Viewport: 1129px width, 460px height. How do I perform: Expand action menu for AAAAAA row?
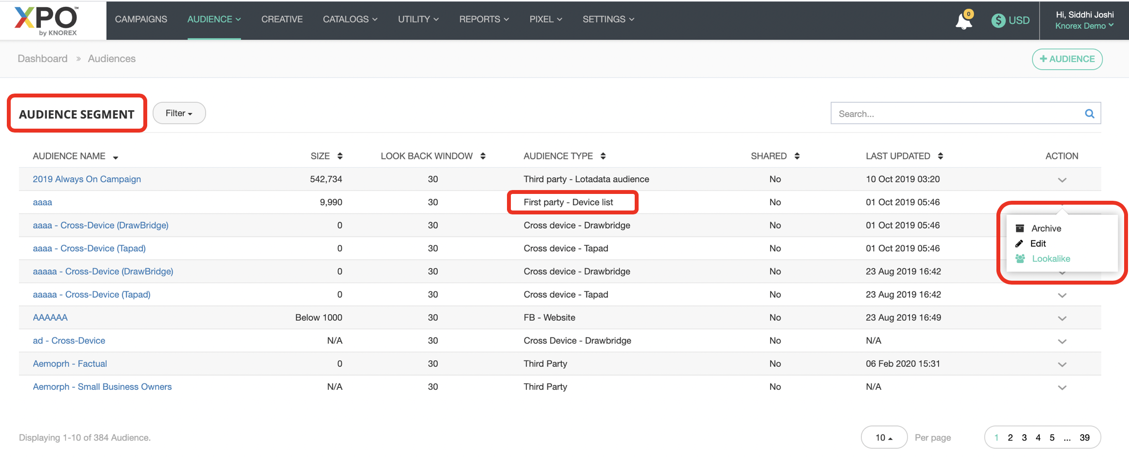[x=1062, y=318]
